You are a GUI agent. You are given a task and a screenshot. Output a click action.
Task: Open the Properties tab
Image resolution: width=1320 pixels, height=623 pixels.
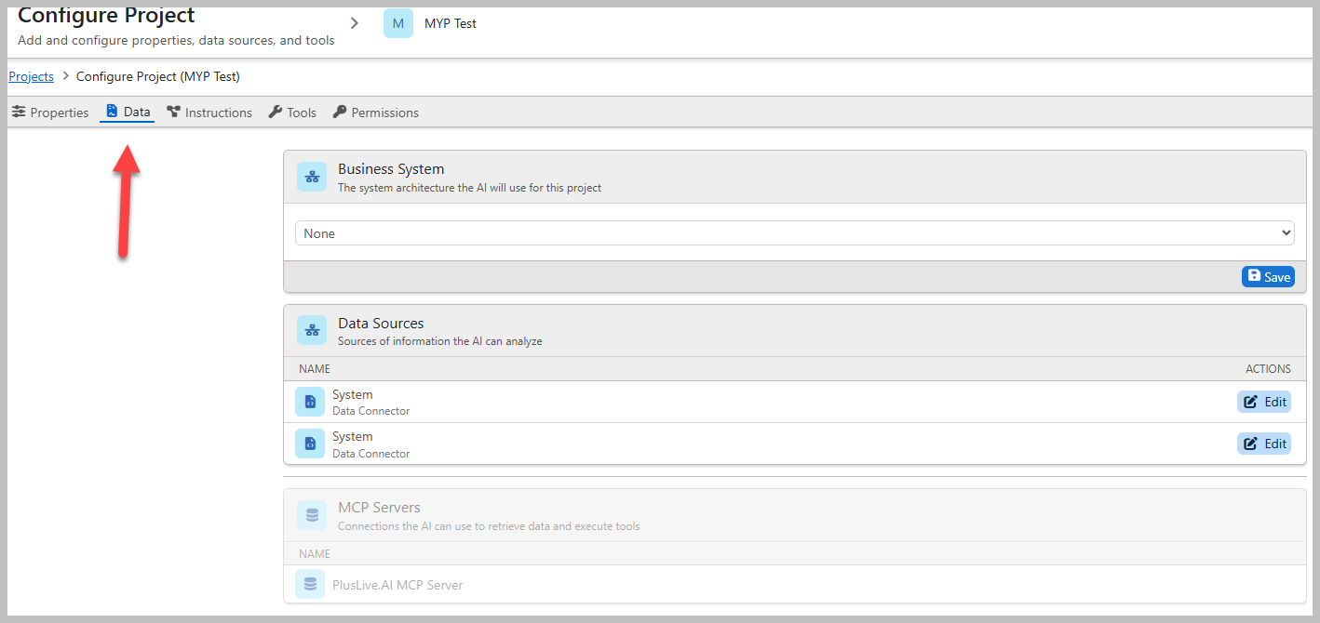50,113
